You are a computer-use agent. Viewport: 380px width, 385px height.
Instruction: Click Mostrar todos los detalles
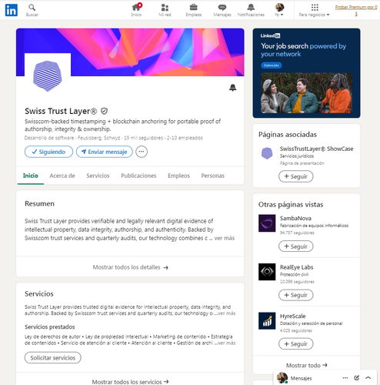130,267
